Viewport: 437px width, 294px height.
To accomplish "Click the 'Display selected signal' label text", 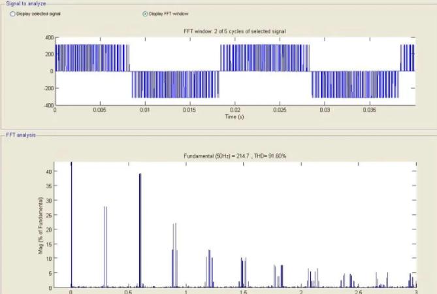I will tap(37, 13).
